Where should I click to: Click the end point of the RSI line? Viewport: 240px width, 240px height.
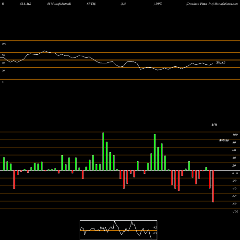(213, 64)
